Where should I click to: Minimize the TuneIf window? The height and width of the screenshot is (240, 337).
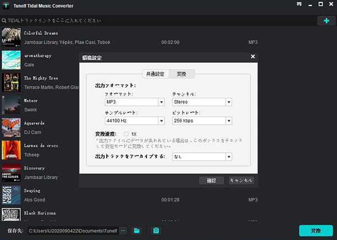[310, 5]
